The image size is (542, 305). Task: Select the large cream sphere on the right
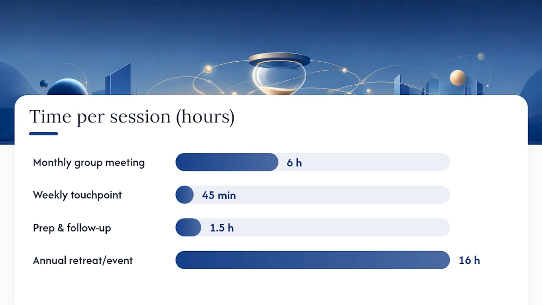tap(458, 78)
